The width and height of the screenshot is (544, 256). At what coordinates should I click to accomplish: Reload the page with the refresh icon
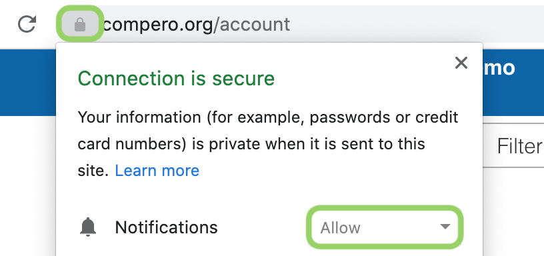[27, 24]
